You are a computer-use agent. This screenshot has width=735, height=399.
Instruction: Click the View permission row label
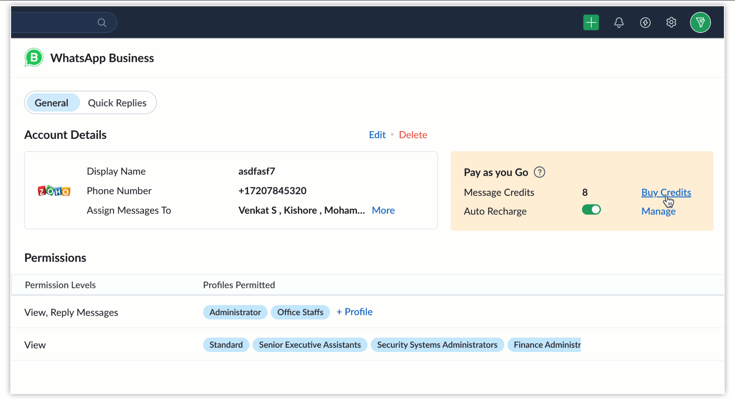pos(35,345)
